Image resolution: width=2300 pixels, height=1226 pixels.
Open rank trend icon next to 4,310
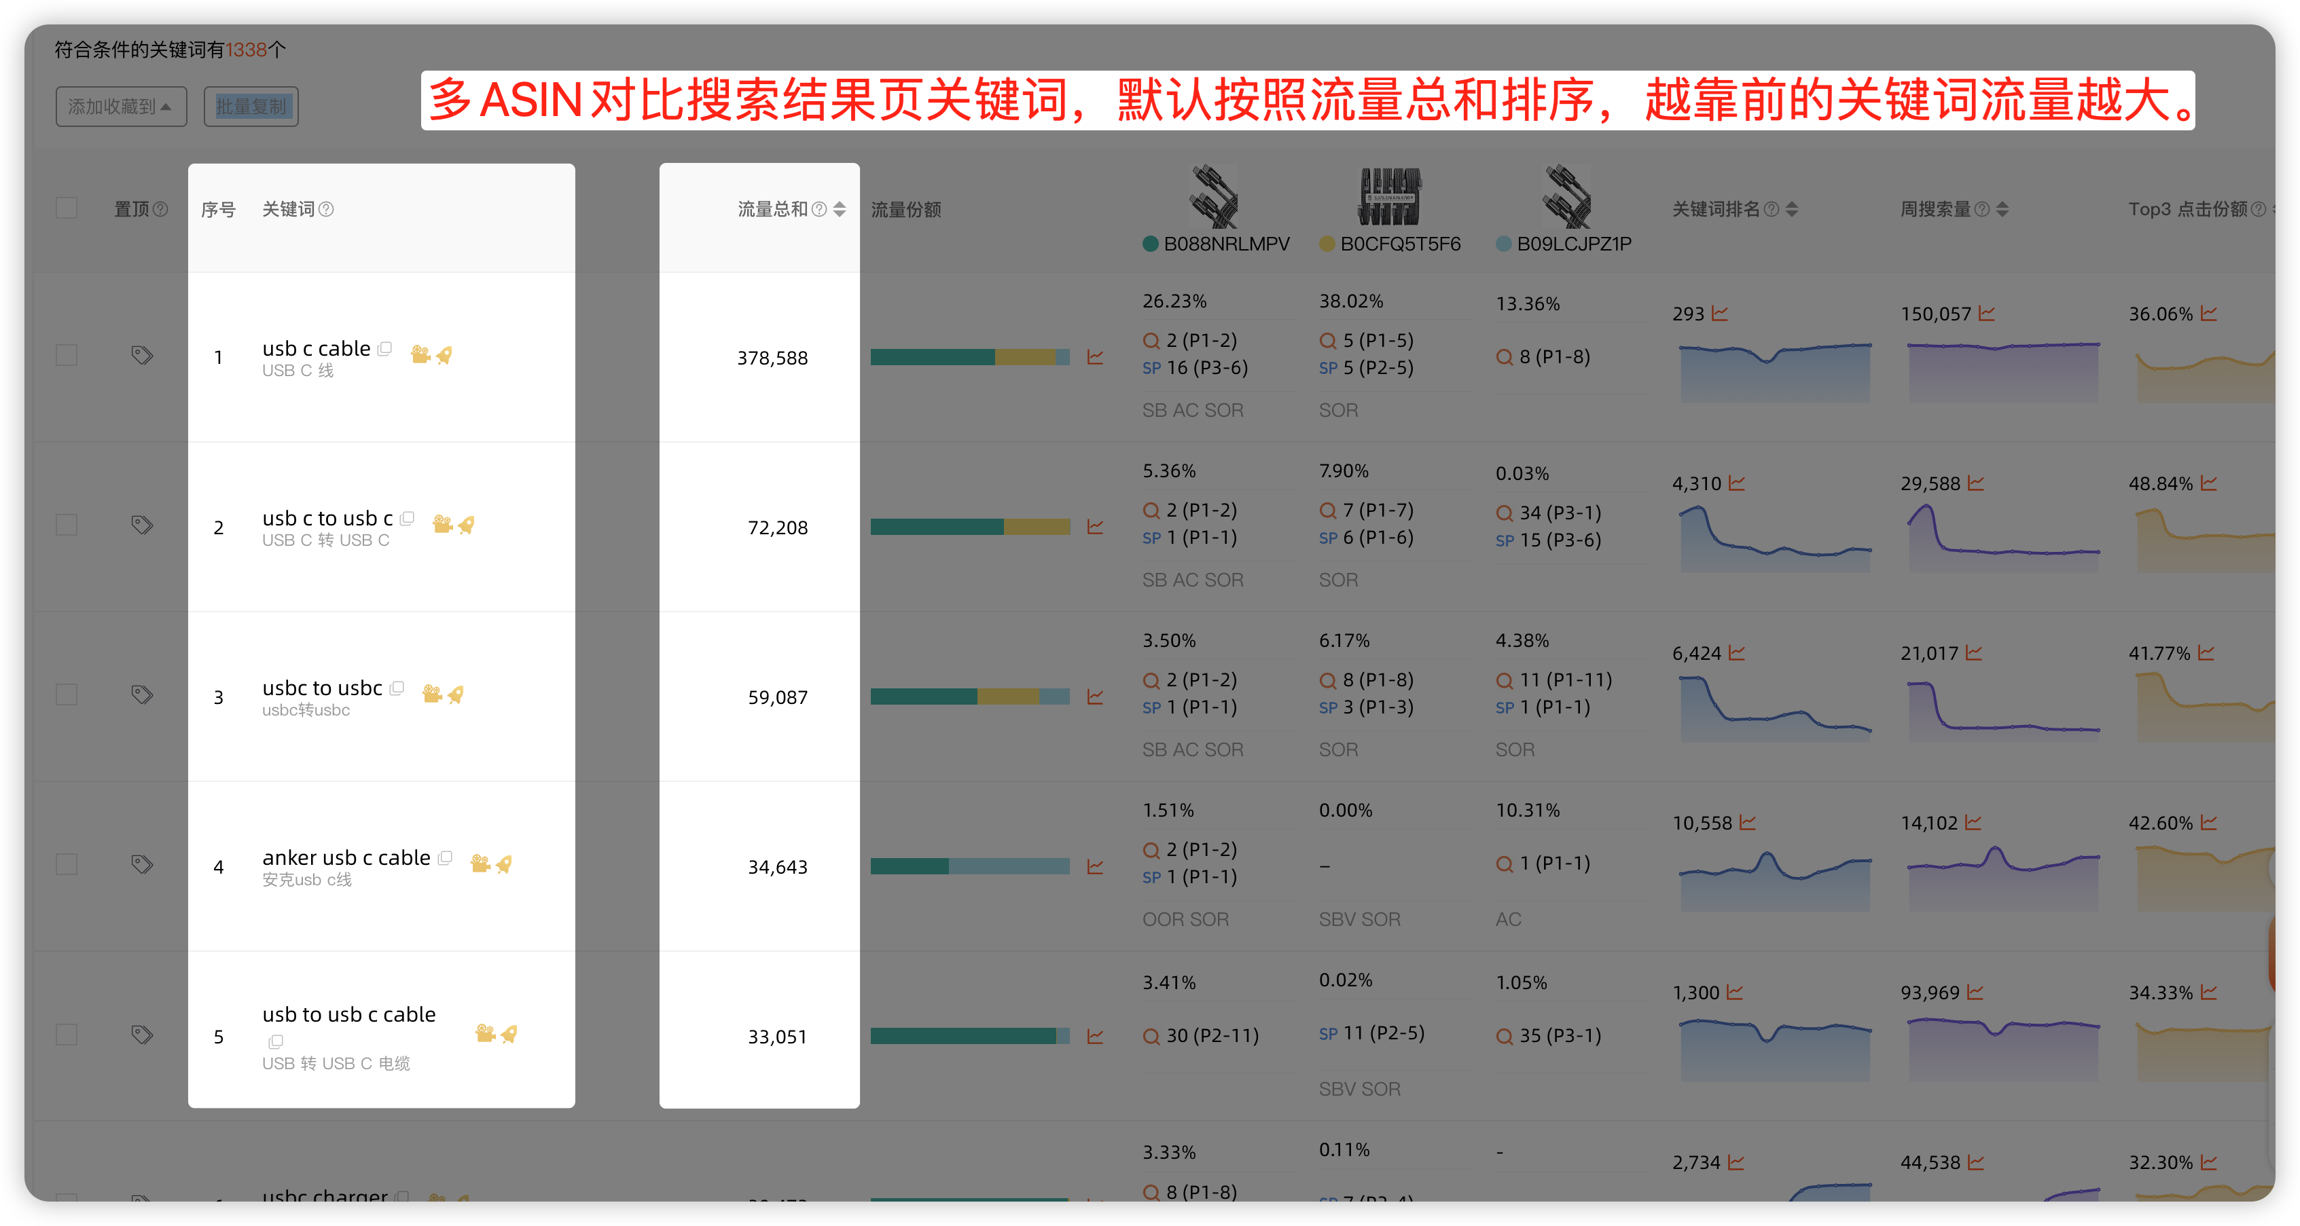[x=1737, y=483]
